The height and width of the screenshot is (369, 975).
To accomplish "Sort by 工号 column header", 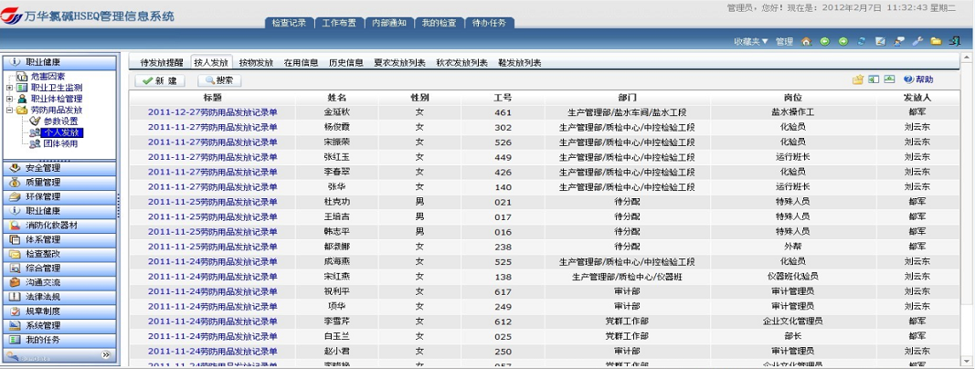I will [x=503, y=98].
